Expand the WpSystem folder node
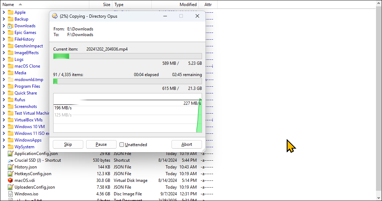The width and height of the screenshot is (382, 201). point(4,147)
